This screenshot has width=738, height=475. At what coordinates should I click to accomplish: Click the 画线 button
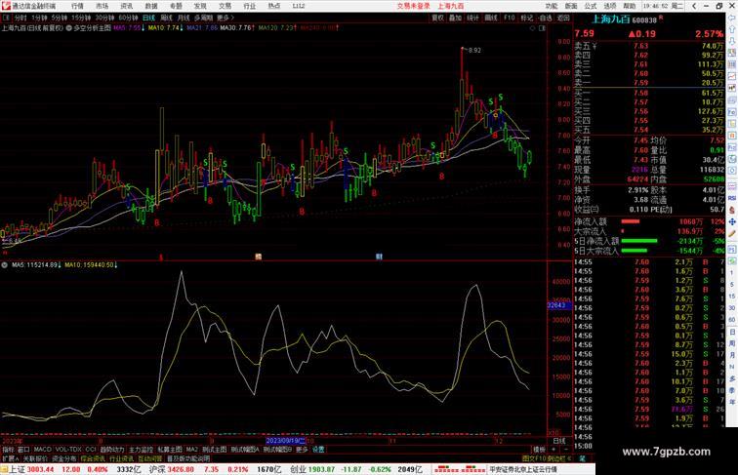(x=491, y=18)
